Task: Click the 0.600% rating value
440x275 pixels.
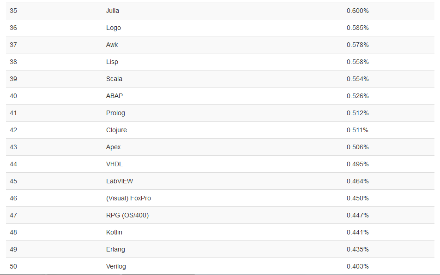Action: coord(357,11)
